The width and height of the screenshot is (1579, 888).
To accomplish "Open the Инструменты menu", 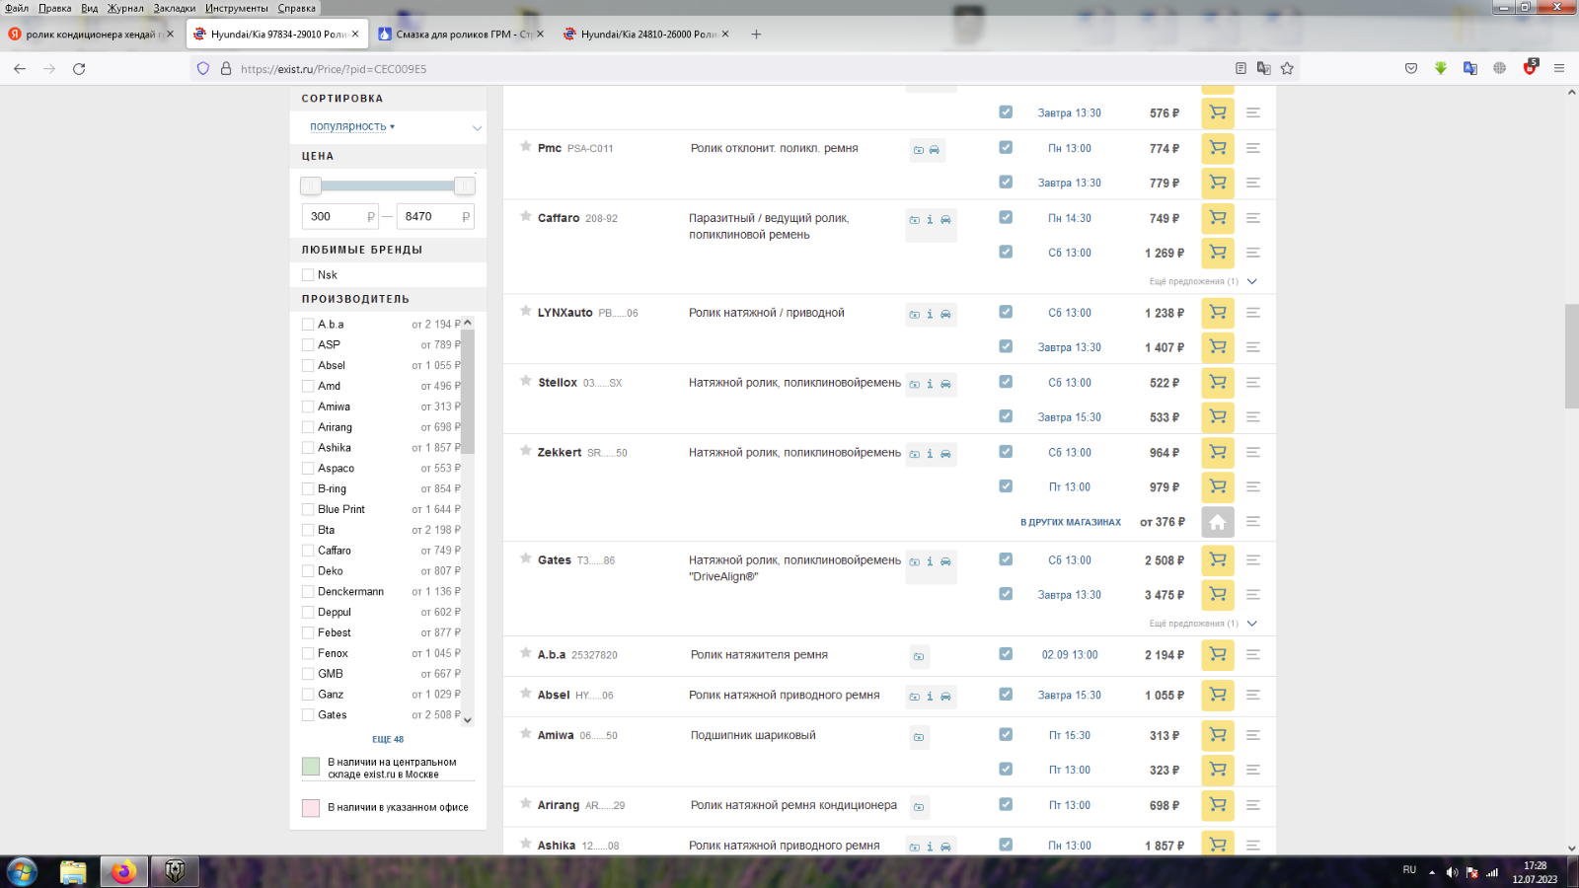I will pyautogui.click(x=237, y=8).
